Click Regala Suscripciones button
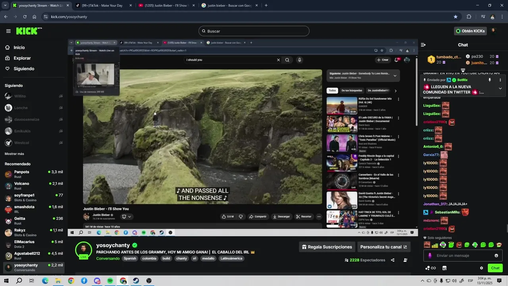The width and height of the screenshot is (508, 286). (327, 247)
